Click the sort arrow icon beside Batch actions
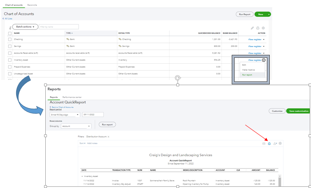Viewport: 311px width, 188px height. (10, 28)
